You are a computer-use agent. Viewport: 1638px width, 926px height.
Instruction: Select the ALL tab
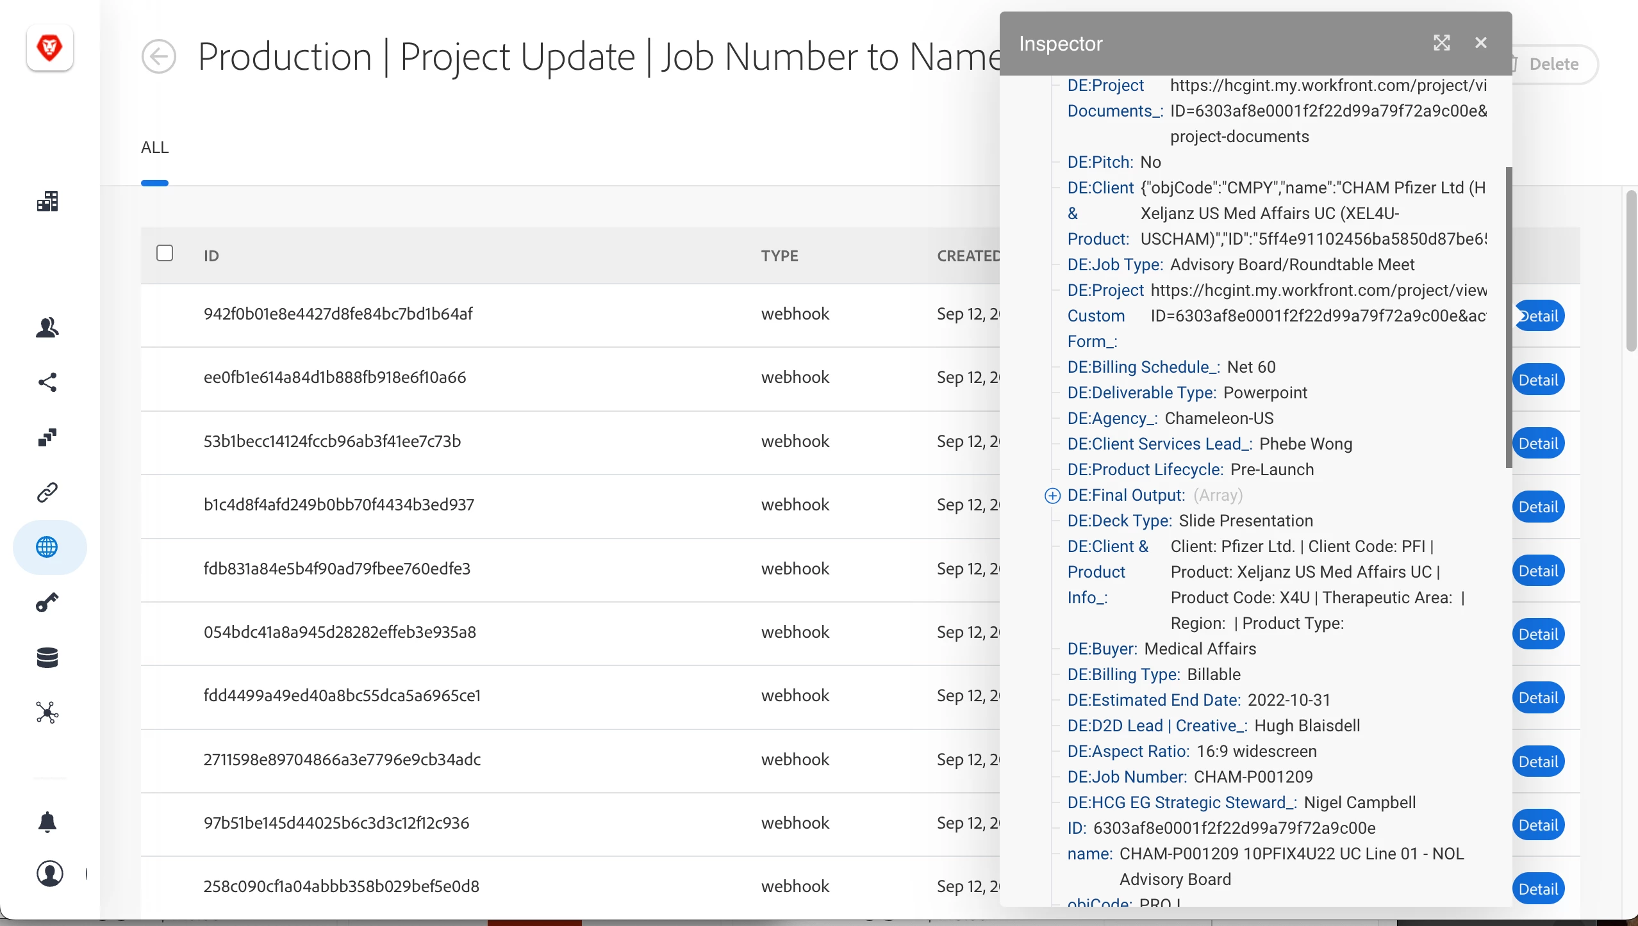pyautogui.click(x=154, y=148)
